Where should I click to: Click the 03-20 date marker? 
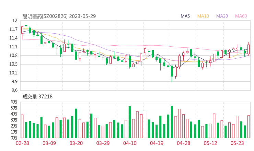76,143
